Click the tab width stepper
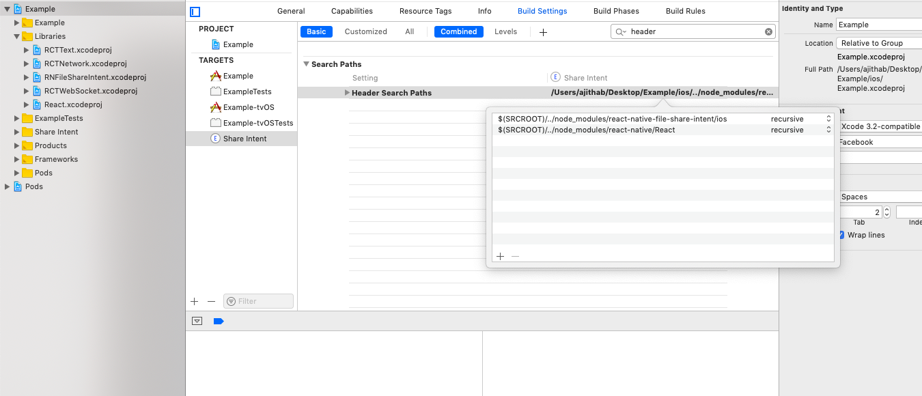 pyautogui.click(x=886, y=212)
